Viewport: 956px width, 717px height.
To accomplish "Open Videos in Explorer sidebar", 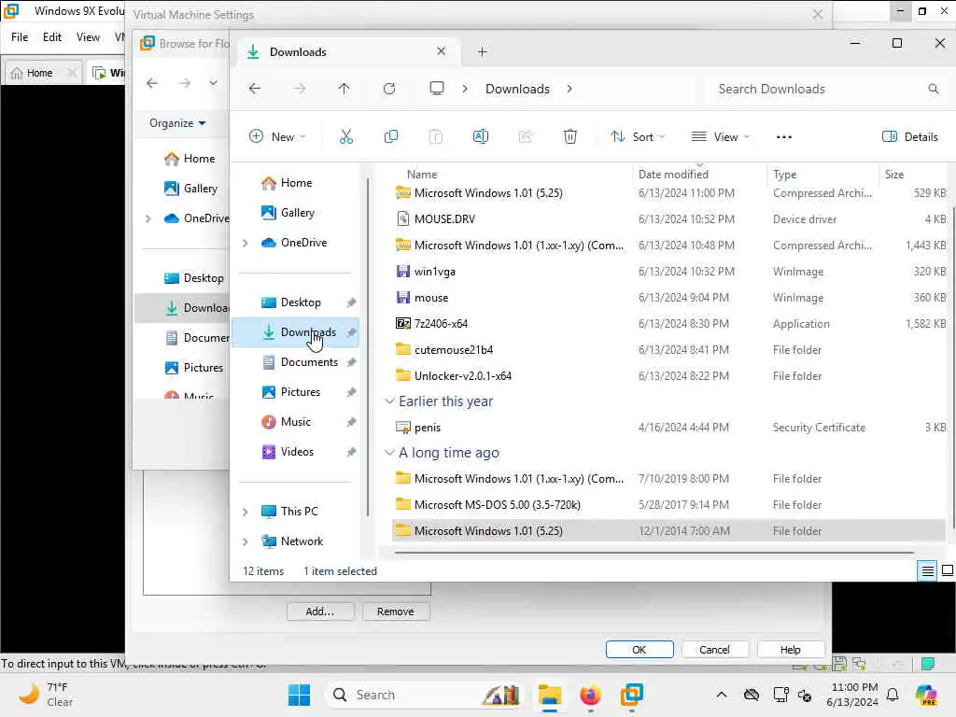I will coord(296,452).
